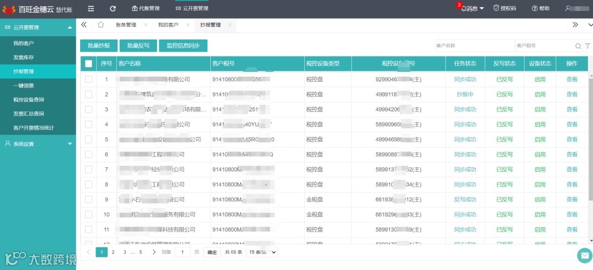The height and width of the screenshot is (270, 593).
Task: Click the 客户税号 search field
Action: pos(545,46)
